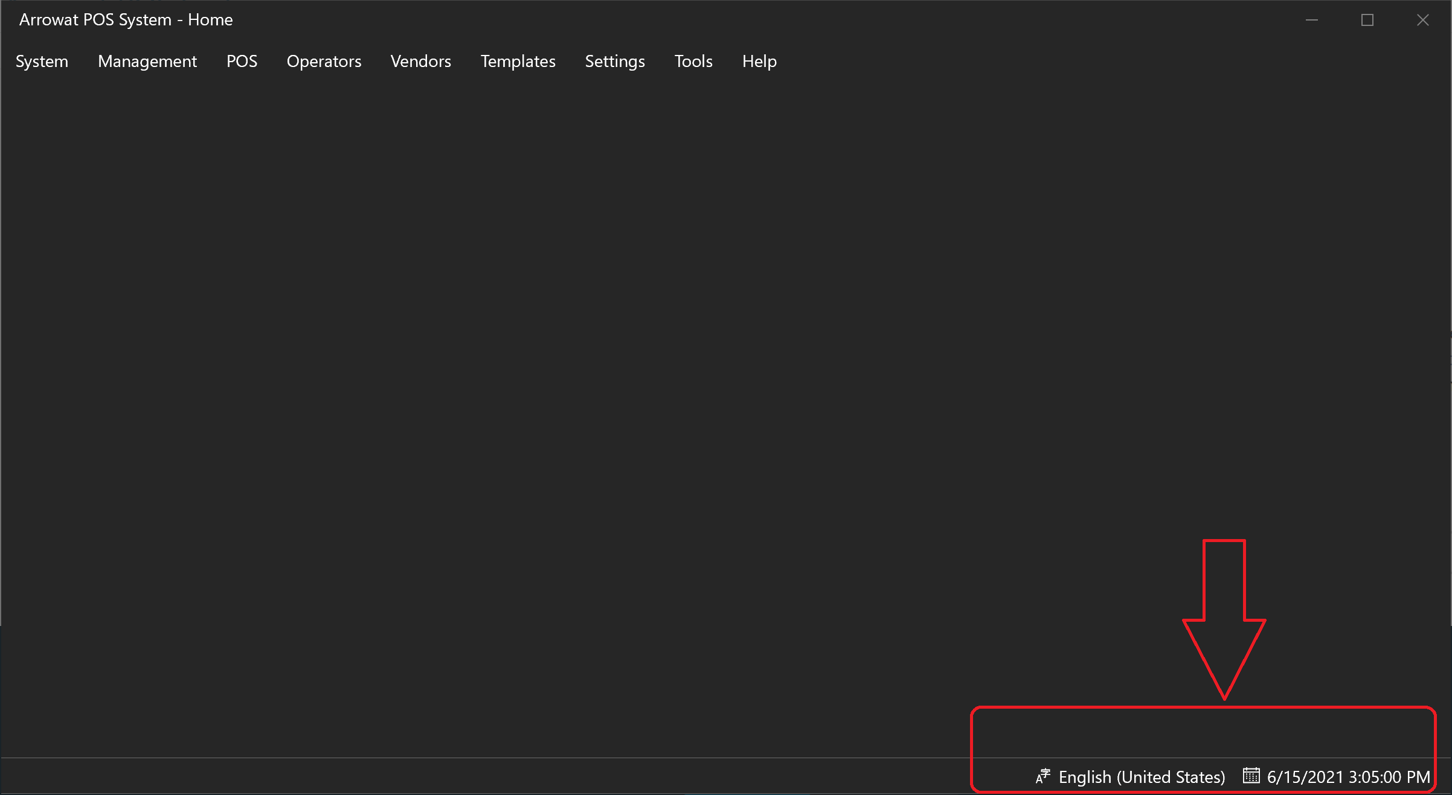Open the Help menu
The image size is (1452, 795).
pos(759,62)
